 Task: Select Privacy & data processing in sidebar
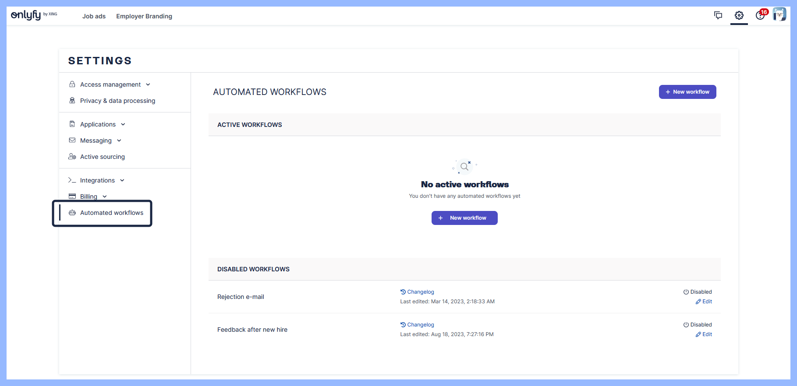tap(117, 100)
